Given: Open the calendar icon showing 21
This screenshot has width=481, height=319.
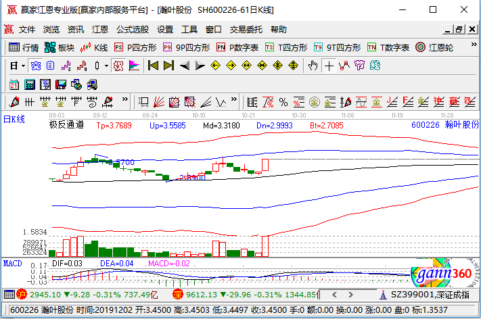Looking at the screenshot, I should coord(14,84).
